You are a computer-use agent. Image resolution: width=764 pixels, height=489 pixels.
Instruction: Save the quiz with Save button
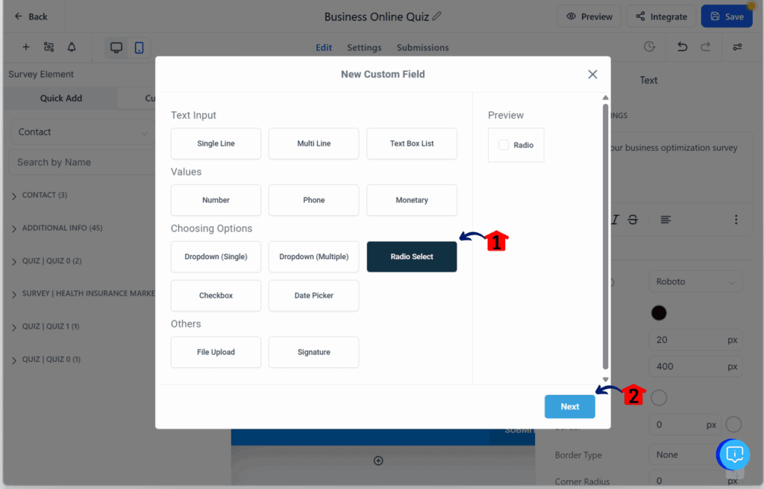click(727, 16)
